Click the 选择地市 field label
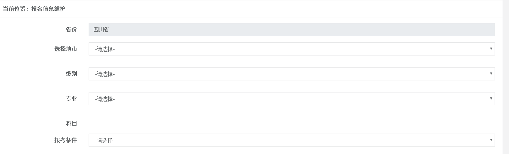This screenshot has width=509, height=154. pyautogui.click(x=66, y=49)
